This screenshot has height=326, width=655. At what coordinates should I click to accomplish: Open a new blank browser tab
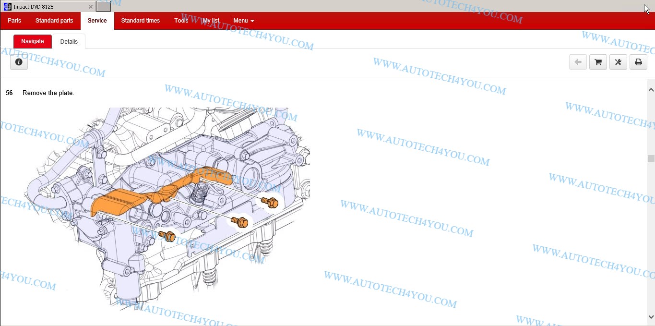(x=103, y=7)
